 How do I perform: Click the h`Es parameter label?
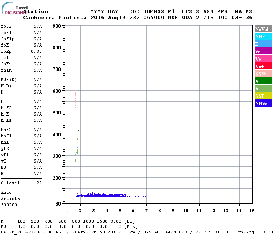tap(6, 121)
